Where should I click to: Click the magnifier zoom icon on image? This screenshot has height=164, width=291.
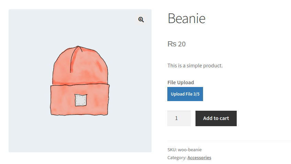pos(141,20)
